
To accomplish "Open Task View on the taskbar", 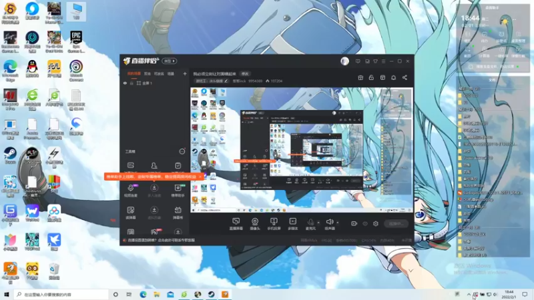I will [129, 294].
